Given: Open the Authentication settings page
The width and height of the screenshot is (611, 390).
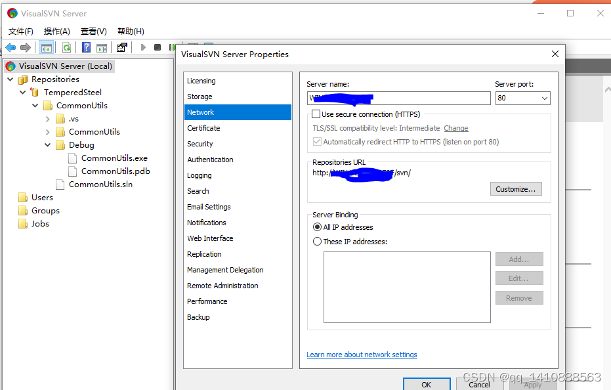Looking at the screenshot, I should tap(238, 160).
